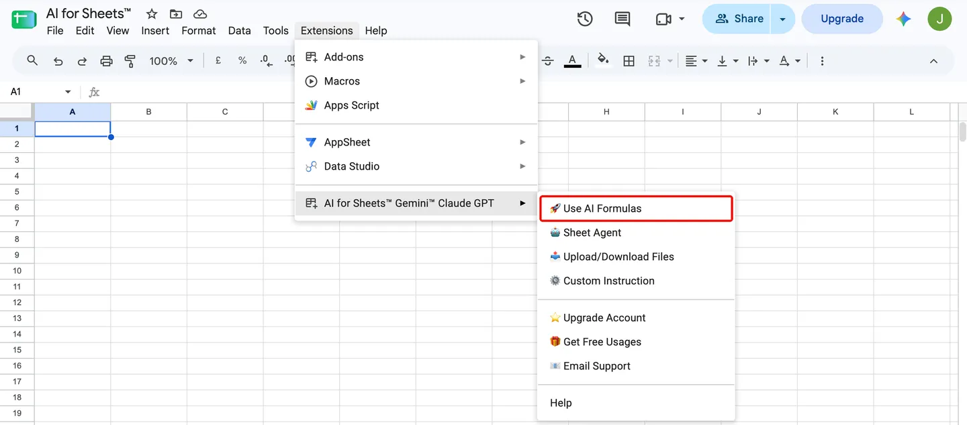
Task: Activate the paint format tool
Action: pos(130,61)
